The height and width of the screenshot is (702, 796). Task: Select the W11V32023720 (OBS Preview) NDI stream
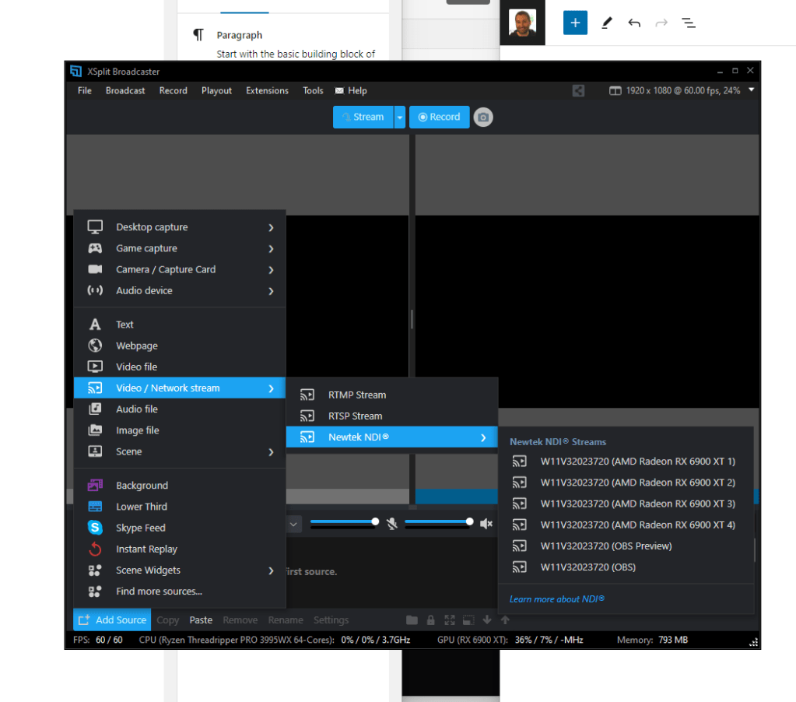coord(626,546)
